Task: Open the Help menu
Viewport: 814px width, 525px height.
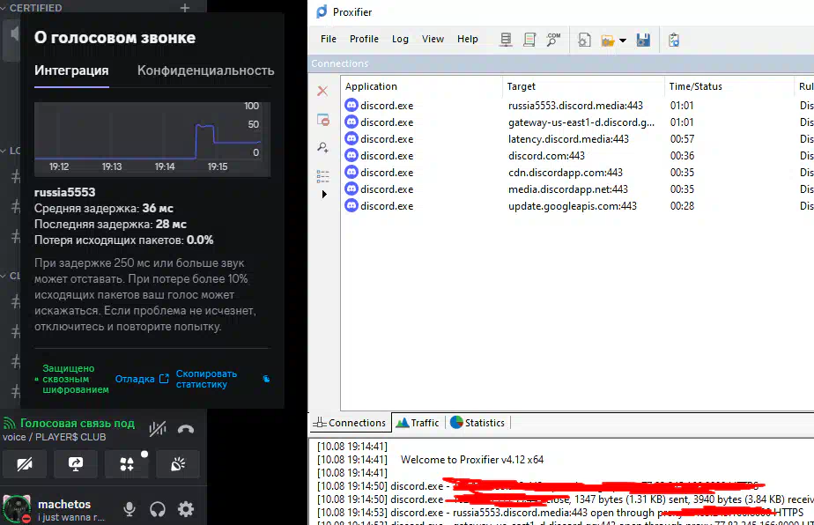Action: pyautogui.click(x=467, y=39)
